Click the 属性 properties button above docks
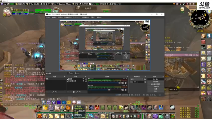The height and width of the screenshot is (119, 212). [x=71, y=74]
